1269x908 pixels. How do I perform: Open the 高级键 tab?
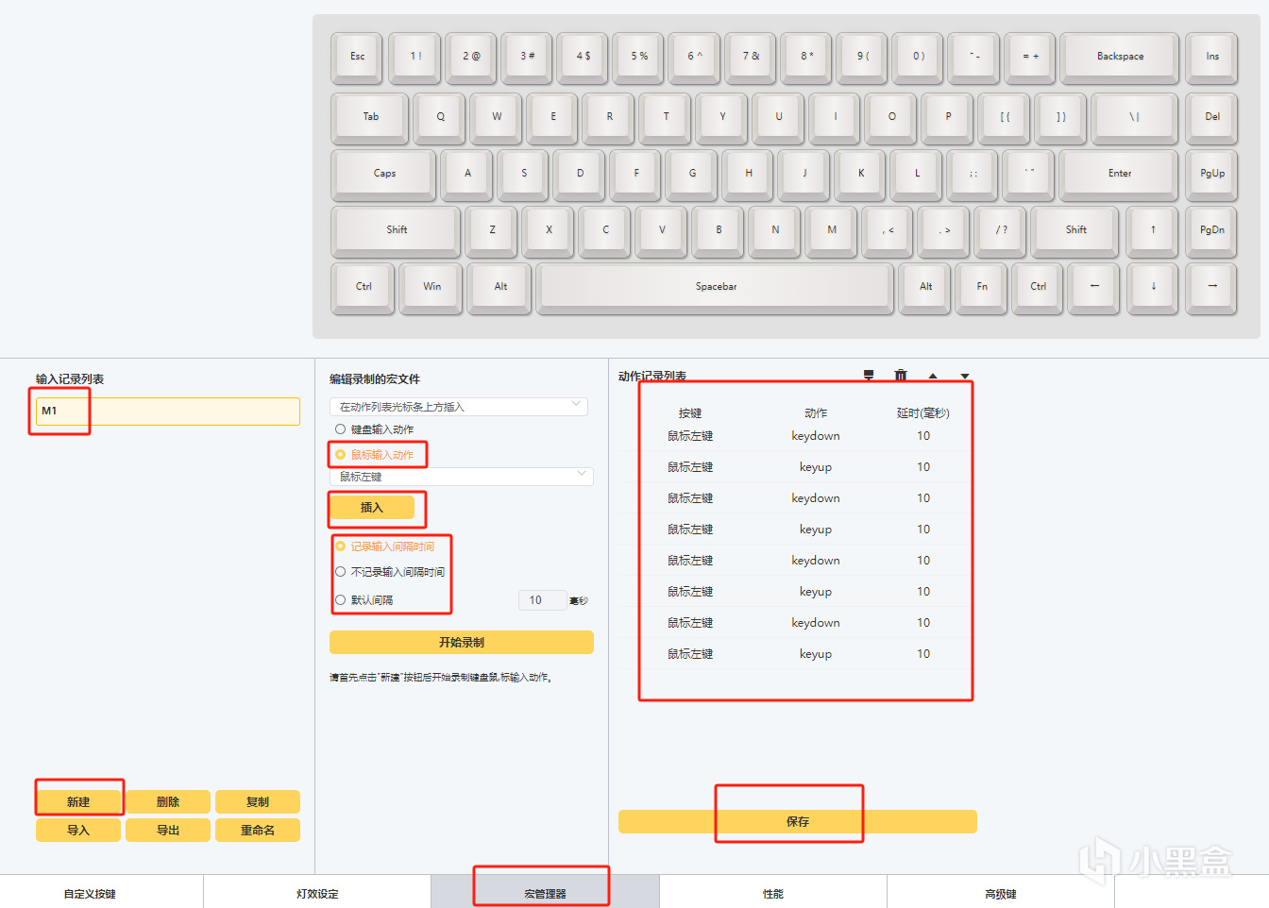(1001, 893)
